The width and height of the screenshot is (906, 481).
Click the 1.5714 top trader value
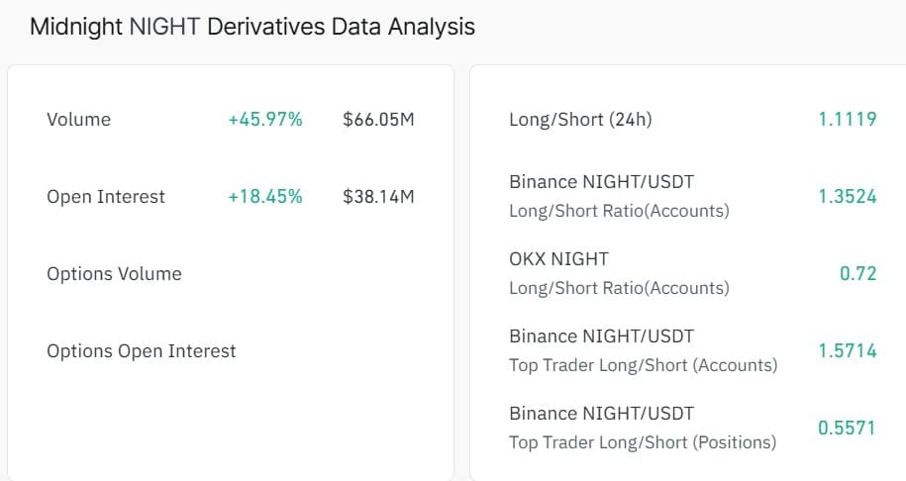point(847,350)
